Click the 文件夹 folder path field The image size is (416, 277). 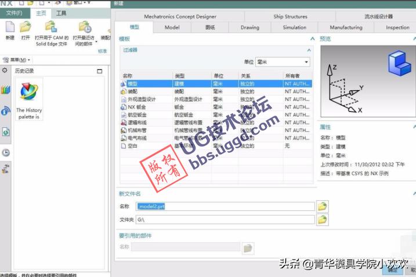(x=225, y=220)
